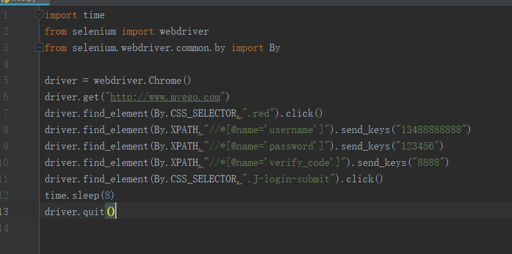Image resolution: width=512 pixels, height=254 pixels.
Task: Click the highlighted parentheses after quit
Action: [110, 211]
